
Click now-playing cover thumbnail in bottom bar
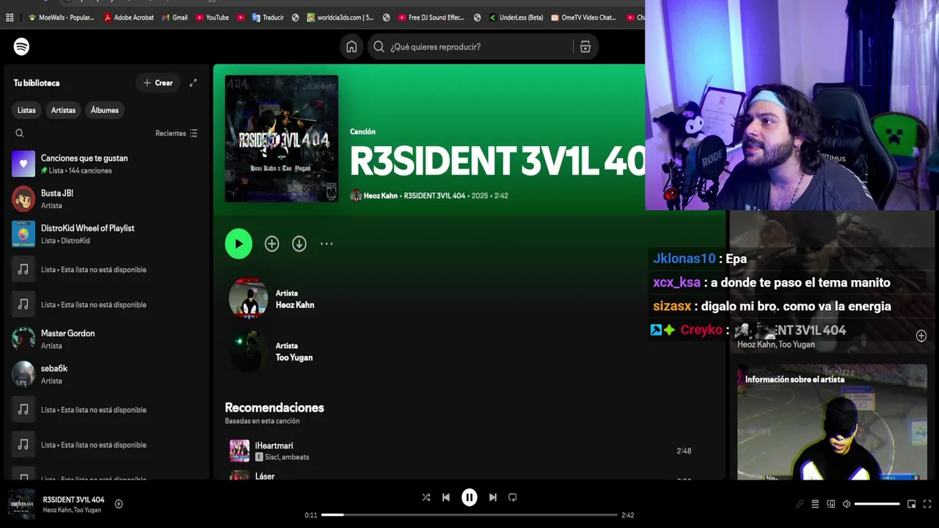click(21, 504)
